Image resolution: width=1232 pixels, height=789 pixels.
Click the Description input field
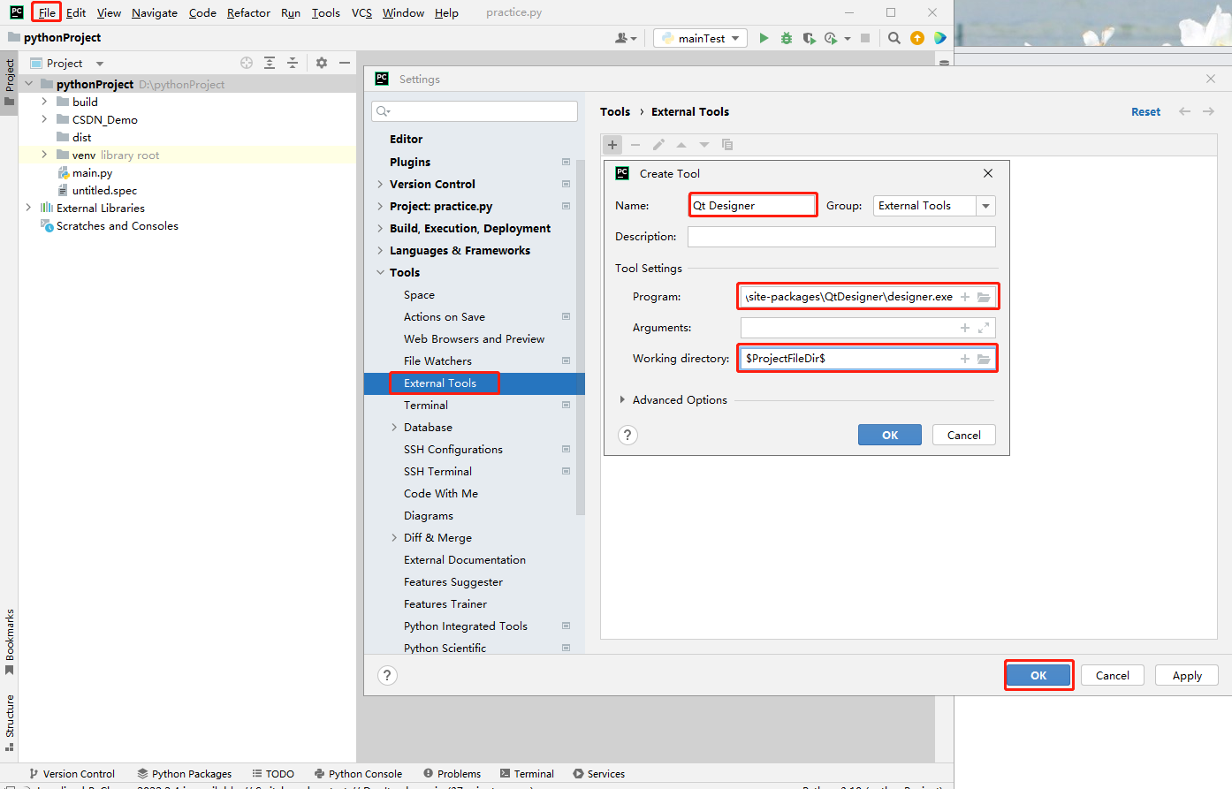coord(841,237)
